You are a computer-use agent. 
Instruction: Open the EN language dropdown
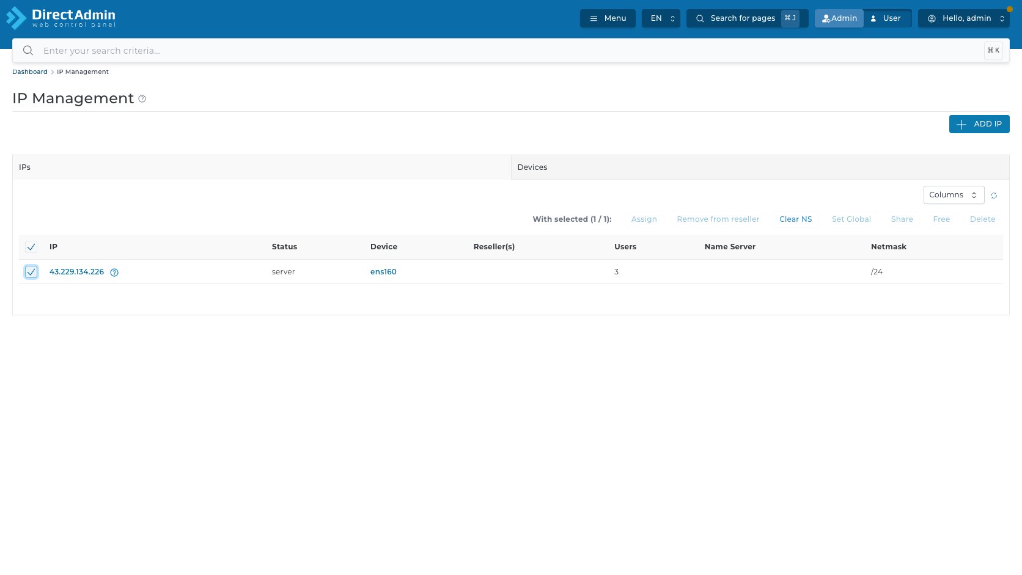pyautogui.click(x=661, y=18)
